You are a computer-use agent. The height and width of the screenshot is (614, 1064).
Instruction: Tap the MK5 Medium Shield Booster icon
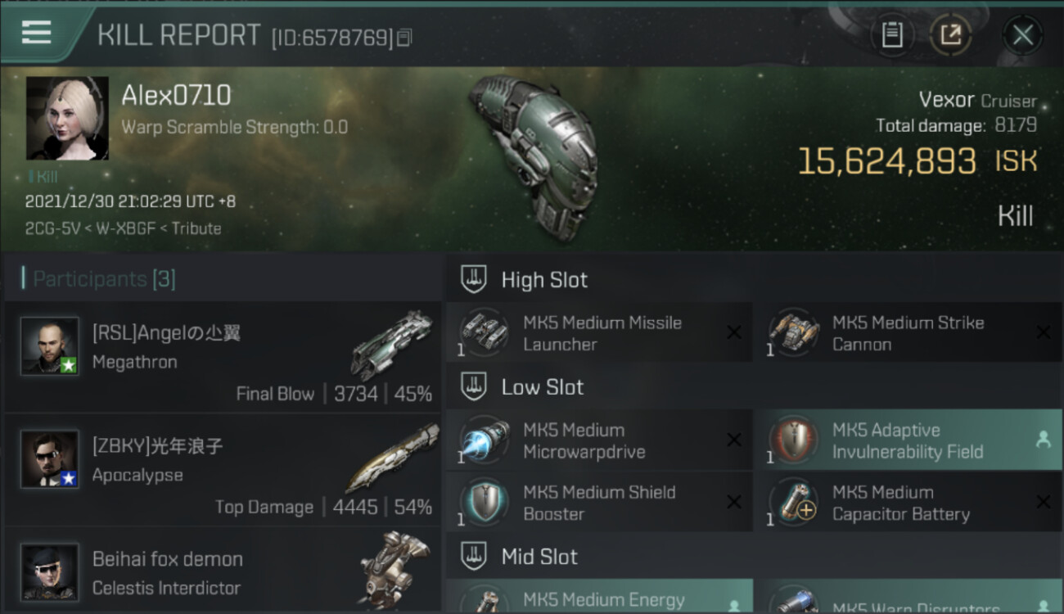point(484,503)
